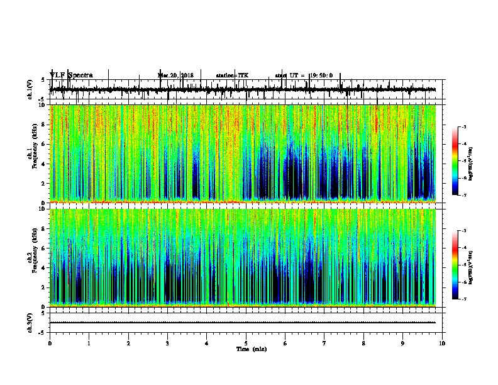Image resolution: width=498 pixels, height=385 pixels.
Task: Click the "-7" label on ch.2 color bar
Action: point(464,299)
